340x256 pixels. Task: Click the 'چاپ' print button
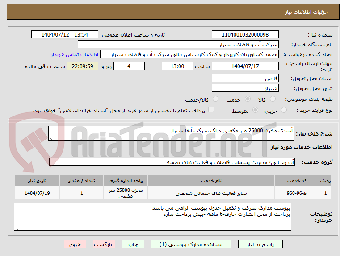pyautogui.click(x=133, y=244)
